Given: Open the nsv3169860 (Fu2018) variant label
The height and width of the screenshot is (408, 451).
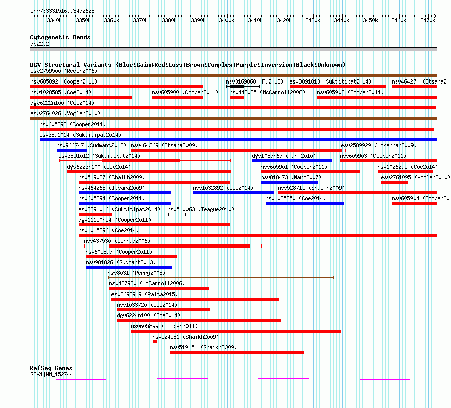Looking at the screenshot, I should pos(254,81).
